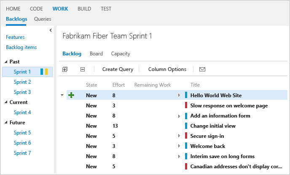290x175 pixels.
Task: Sort by the Effort column header
Action: [x=118, y=85]
